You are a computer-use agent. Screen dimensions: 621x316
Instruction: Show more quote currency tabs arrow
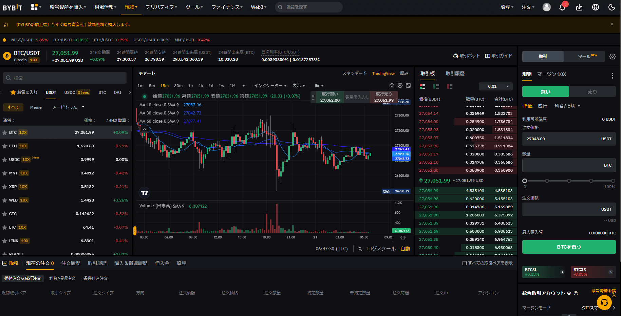click(x=130, y=92)
